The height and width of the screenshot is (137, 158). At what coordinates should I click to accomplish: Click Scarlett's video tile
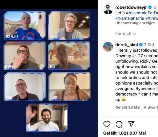(25, 25)
